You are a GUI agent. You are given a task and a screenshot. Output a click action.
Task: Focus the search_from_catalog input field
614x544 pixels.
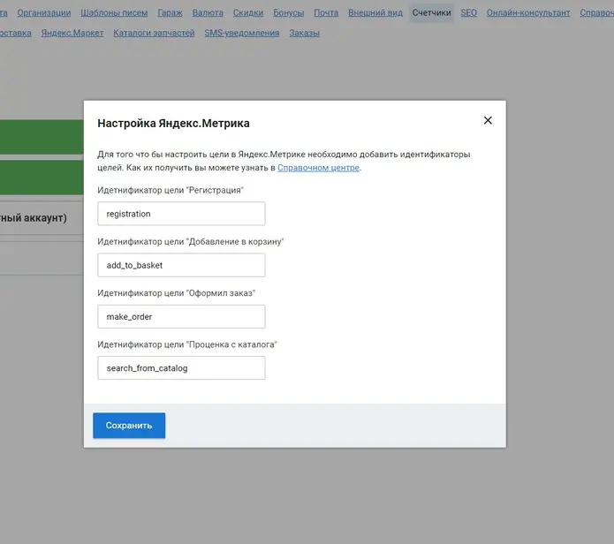(181, 368)
